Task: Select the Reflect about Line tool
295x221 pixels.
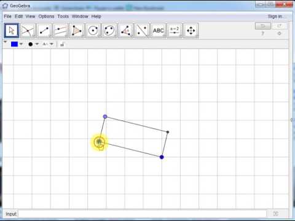Action: (x=142, y=31)
